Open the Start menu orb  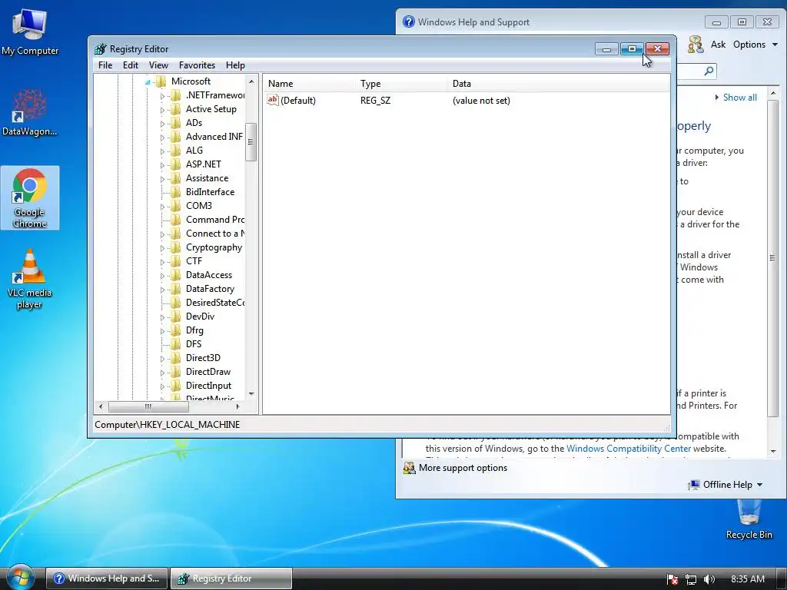[20, 578]
